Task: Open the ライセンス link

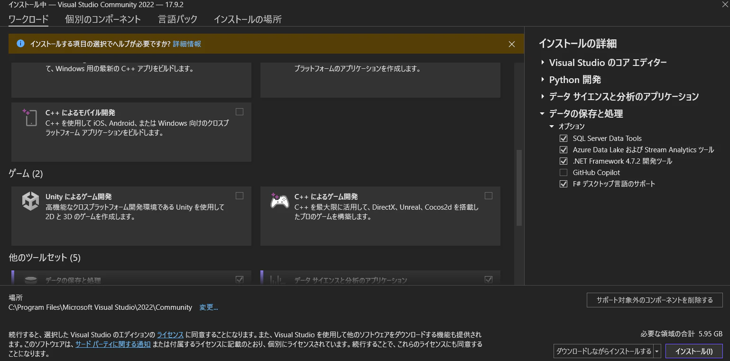Action: point(170,334)
